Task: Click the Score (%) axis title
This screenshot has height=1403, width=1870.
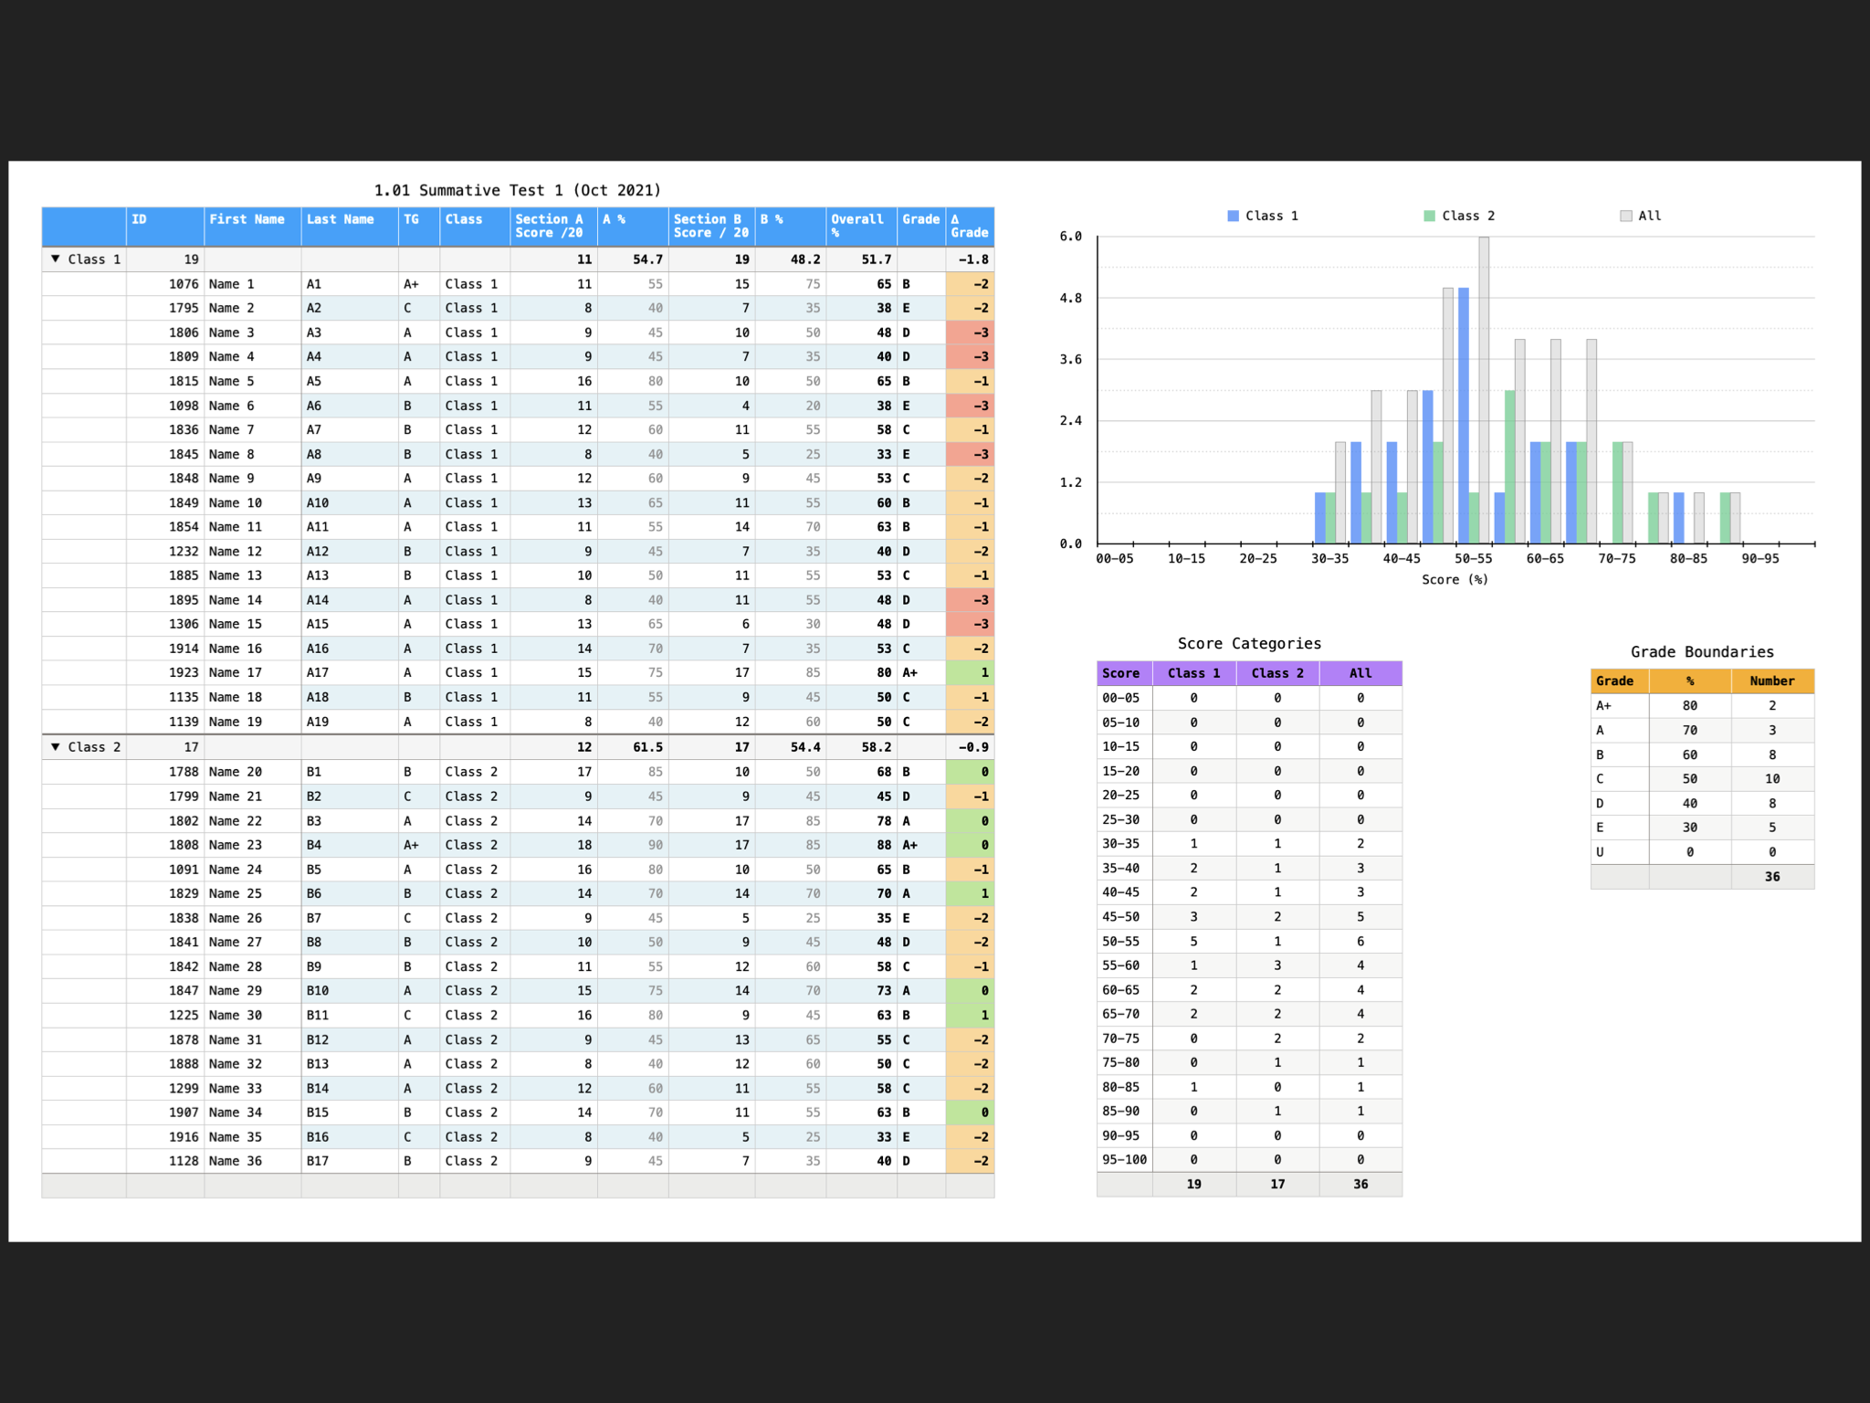Action: point(1455,580)
